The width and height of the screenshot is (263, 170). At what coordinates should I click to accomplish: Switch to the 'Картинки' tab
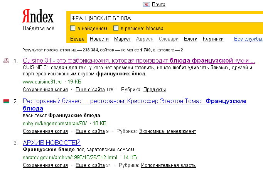point(213,39)
